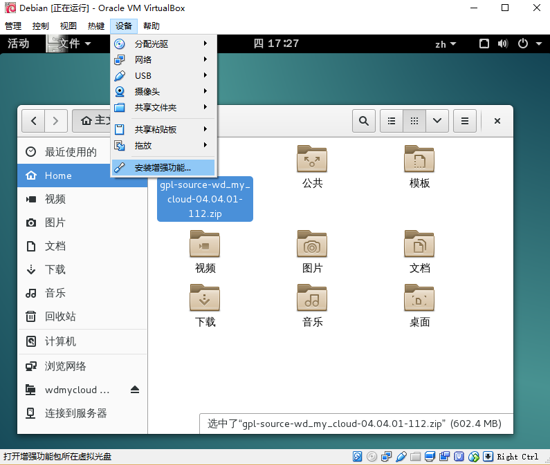Select the 下载 folder icon in main pane

coord(205,298)
